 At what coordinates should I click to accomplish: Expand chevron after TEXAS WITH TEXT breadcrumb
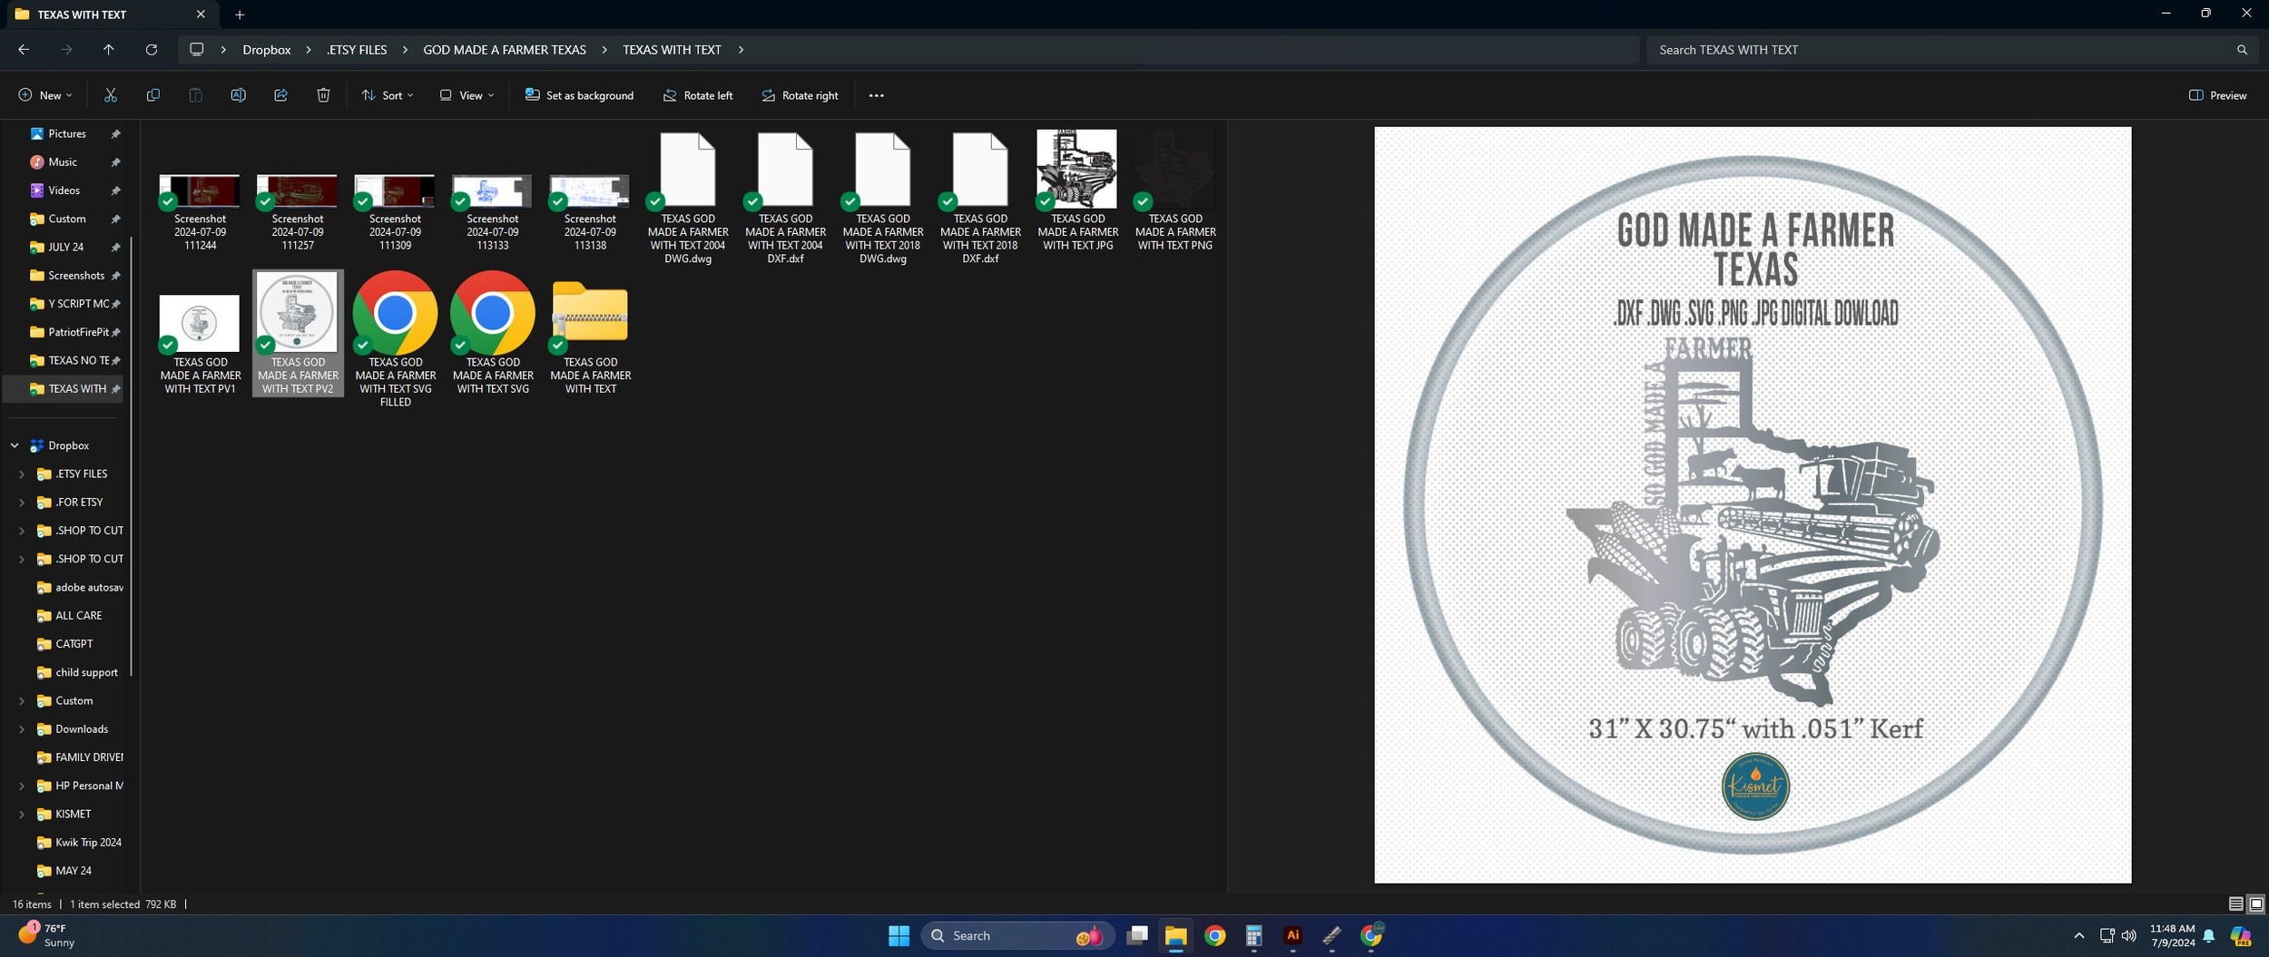741,50
